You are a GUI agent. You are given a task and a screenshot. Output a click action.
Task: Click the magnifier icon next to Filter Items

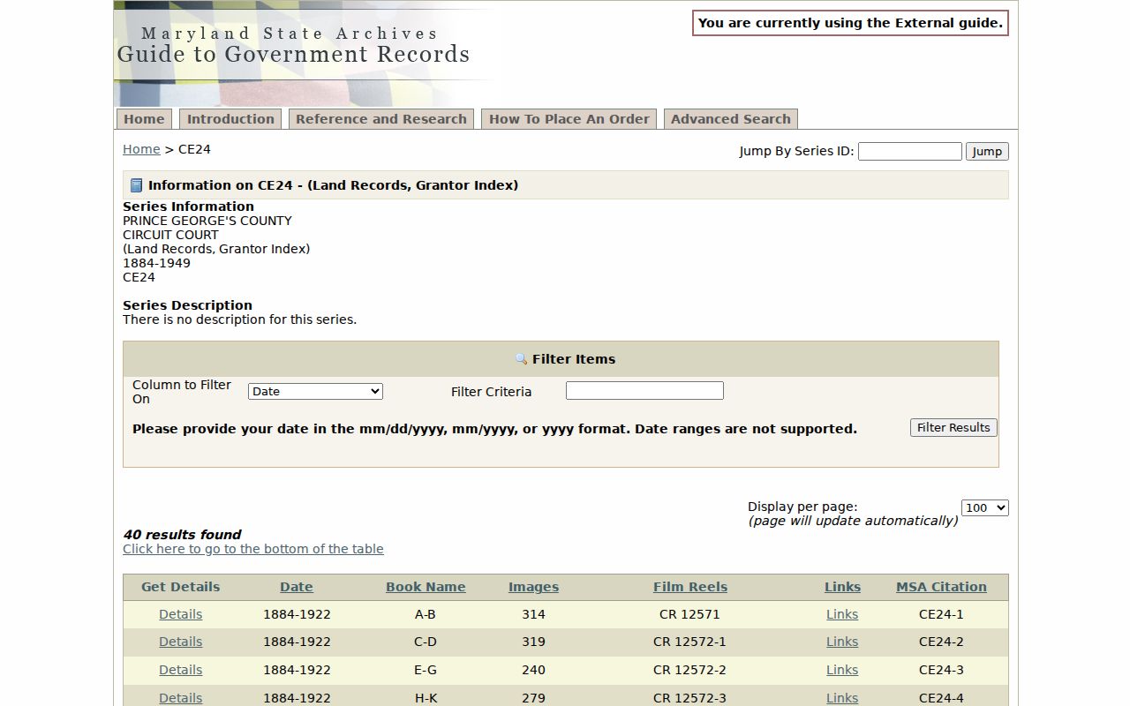coord(521,359)
